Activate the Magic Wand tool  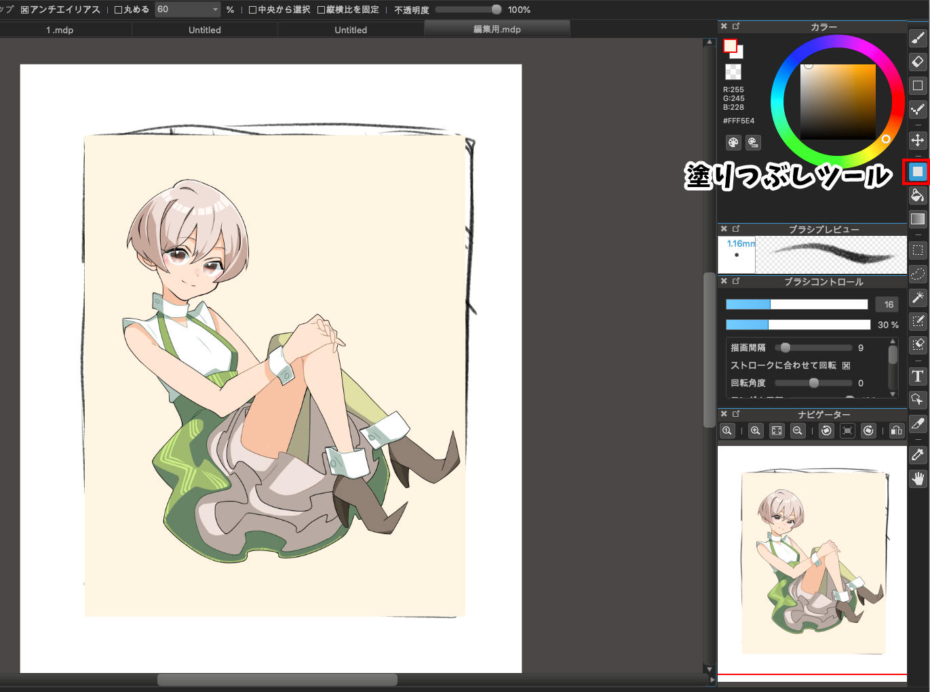click(917, 298)
